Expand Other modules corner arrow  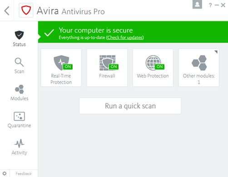click(216, 52)
